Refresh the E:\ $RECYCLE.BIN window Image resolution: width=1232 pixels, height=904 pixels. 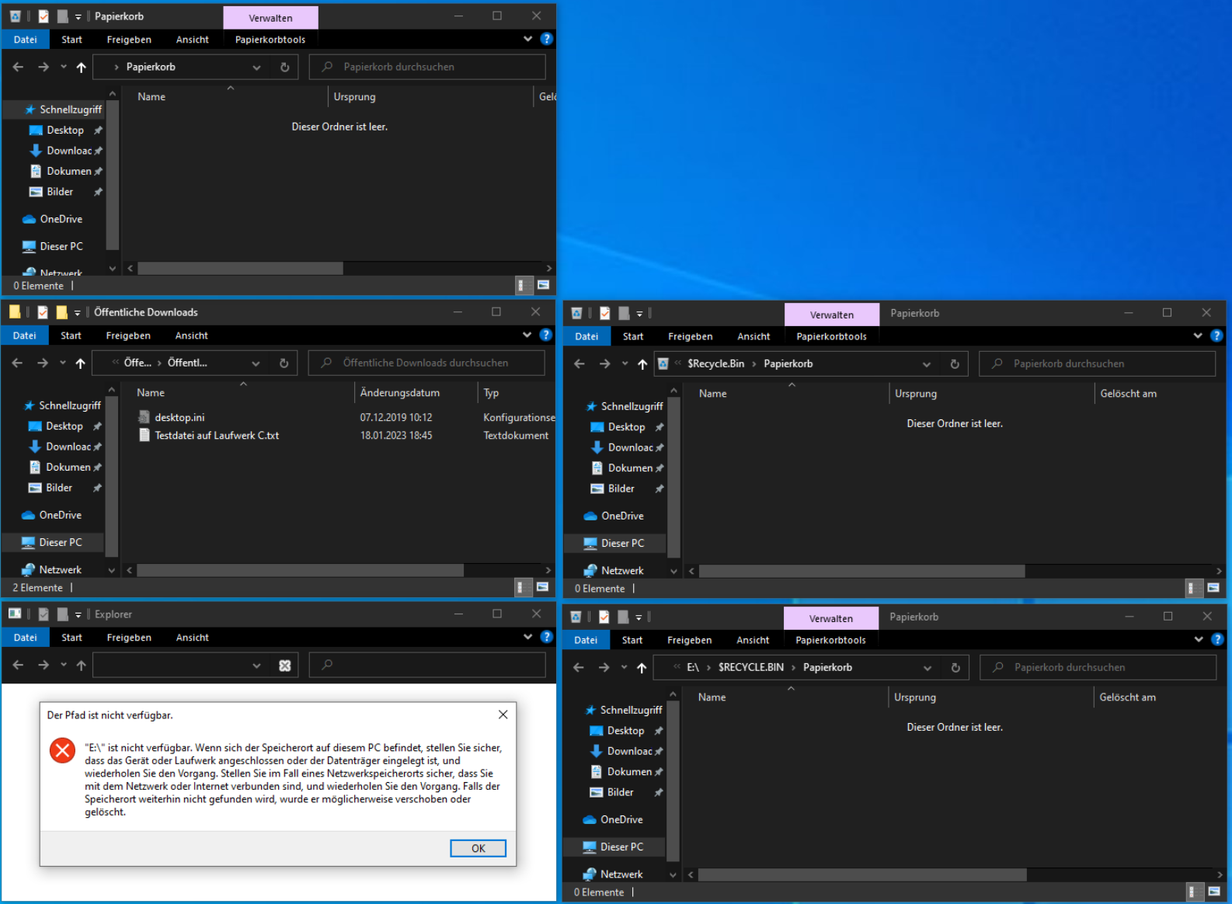pos(955,667)
